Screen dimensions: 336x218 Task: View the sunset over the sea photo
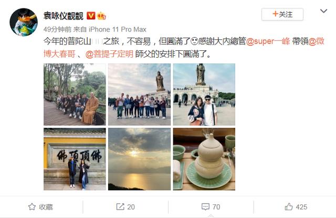(x=139, y=159)
